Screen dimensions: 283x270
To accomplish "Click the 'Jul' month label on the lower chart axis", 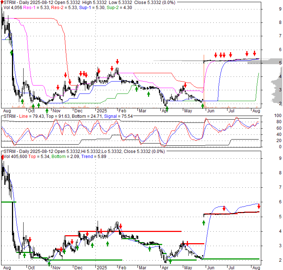I will tap(231, 268).
